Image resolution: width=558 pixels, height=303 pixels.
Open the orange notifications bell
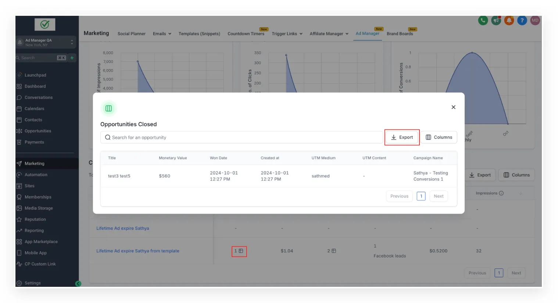pyautogui.click(x=509, y=21)
